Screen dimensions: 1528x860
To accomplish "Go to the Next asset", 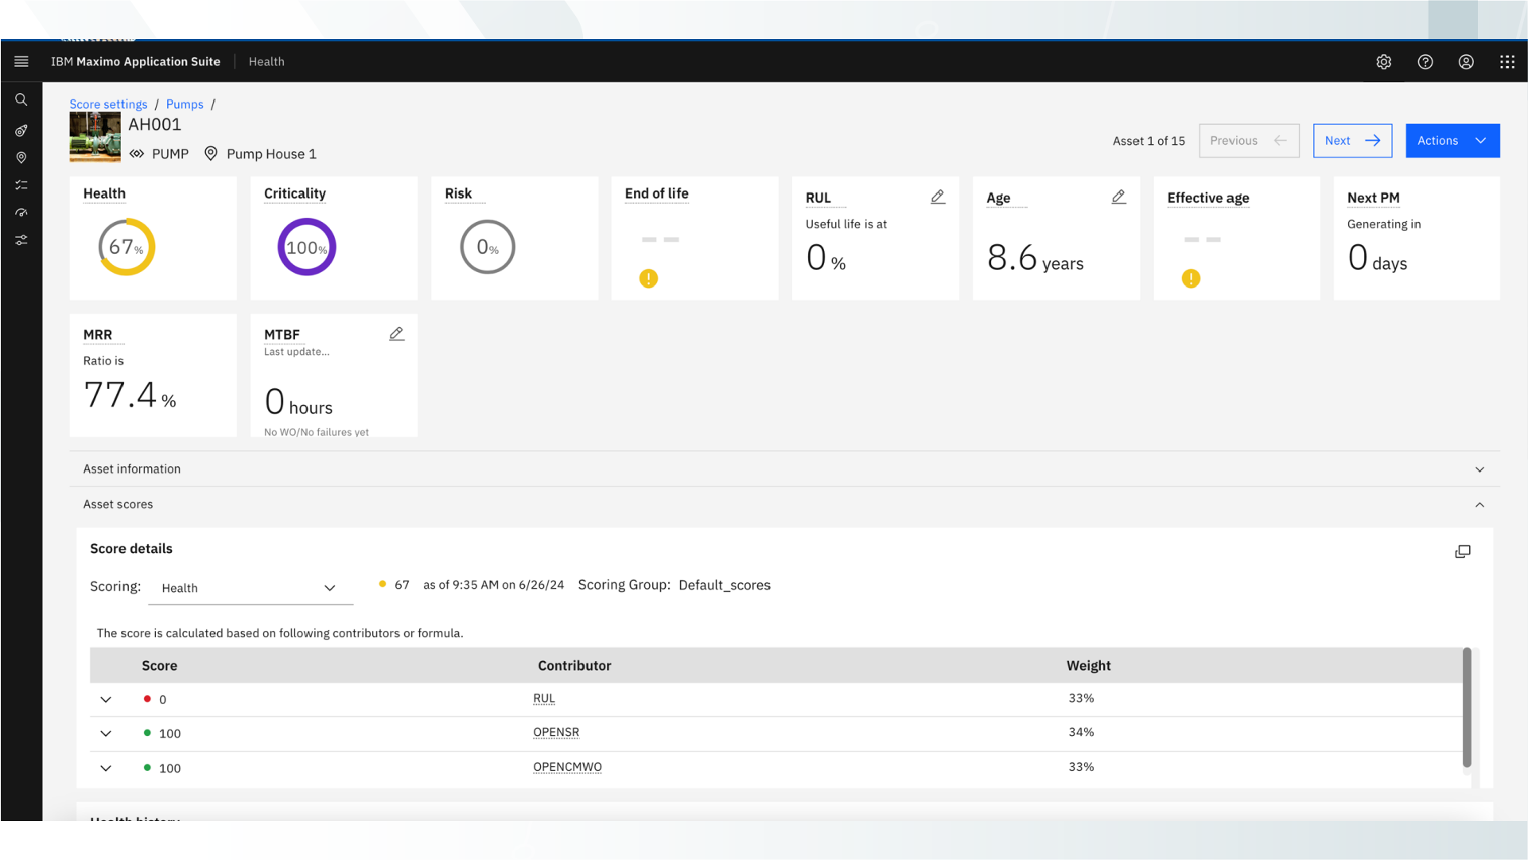I will pos(1352,141).
